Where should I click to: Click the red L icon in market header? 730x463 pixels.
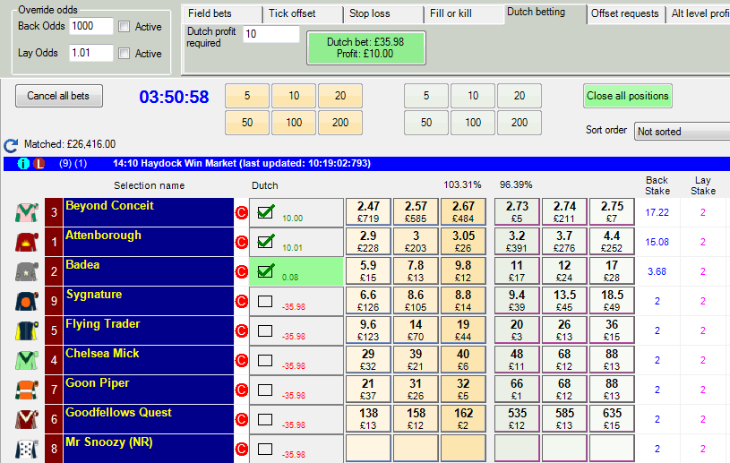(39, 164)
